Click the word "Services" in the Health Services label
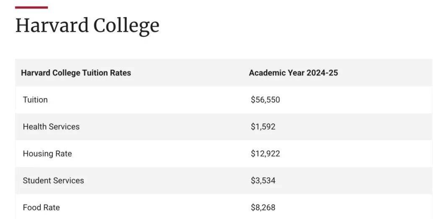 64,127
